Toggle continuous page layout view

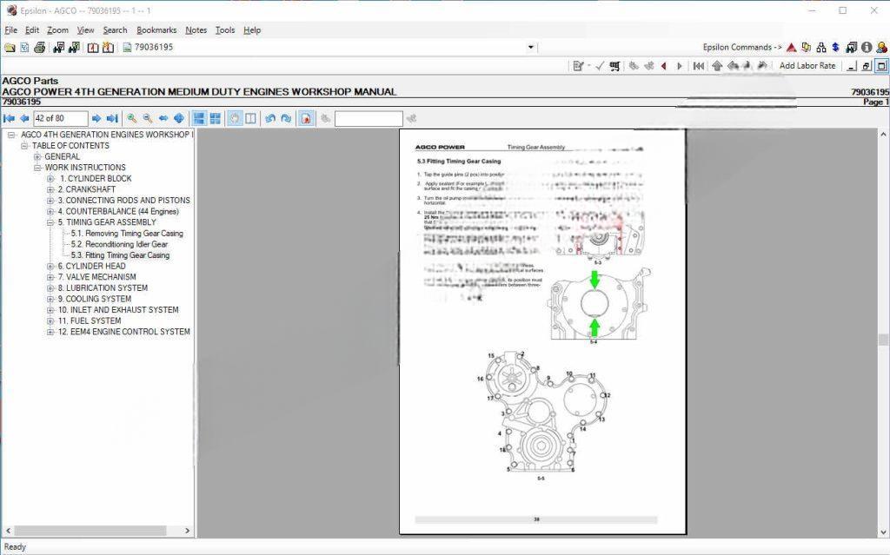[199, 118]
